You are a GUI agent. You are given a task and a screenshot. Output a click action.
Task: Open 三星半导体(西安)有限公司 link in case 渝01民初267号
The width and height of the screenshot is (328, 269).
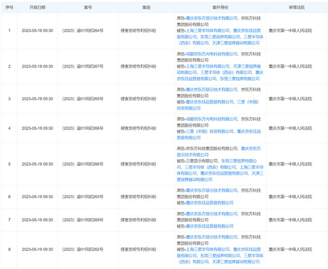(226, 72)
